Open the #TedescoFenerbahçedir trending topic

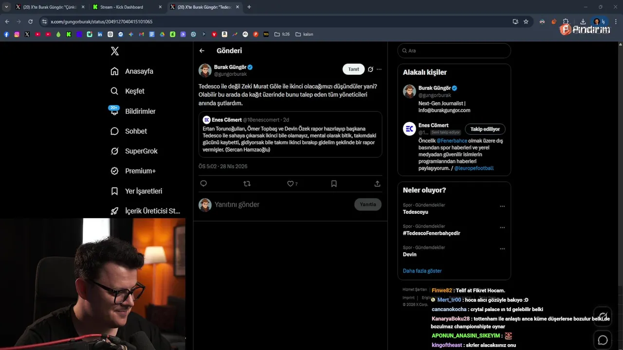(x=431, y=233)
